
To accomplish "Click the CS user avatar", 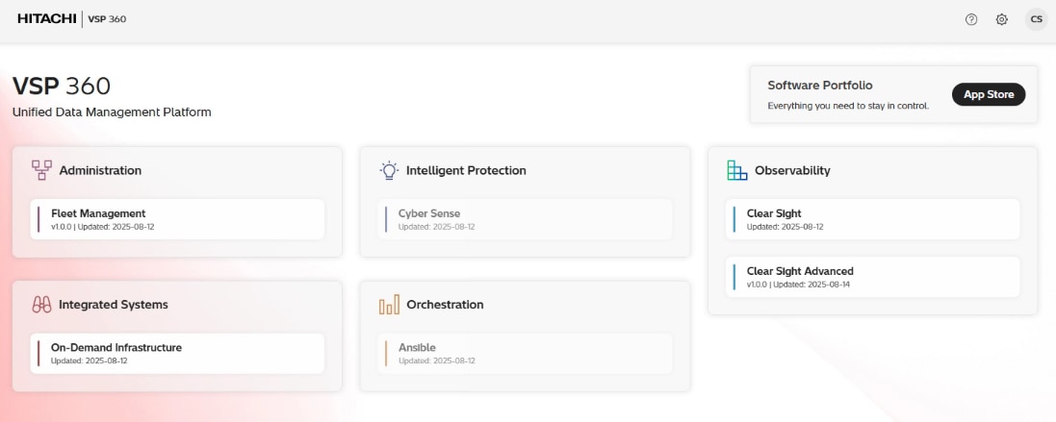I will tap(1036, 19).
